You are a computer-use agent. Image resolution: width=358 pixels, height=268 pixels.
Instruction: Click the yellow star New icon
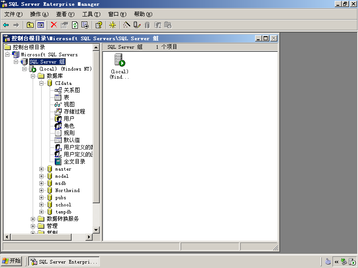click(113, 25)
